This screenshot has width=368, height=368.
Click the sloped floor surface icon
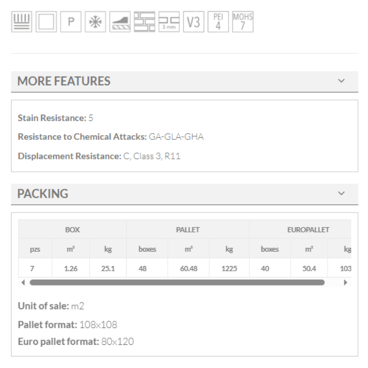pyautogui.click(x=120, y=22)
